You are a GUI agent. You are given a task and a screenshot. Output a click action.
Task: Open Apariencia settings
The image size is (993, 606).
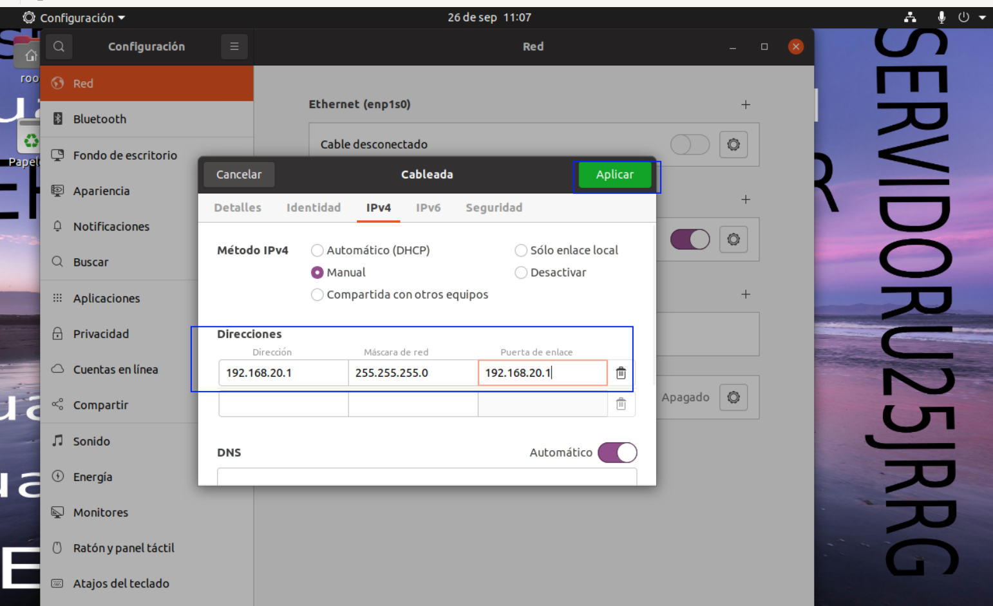click(x=147, y=191)
